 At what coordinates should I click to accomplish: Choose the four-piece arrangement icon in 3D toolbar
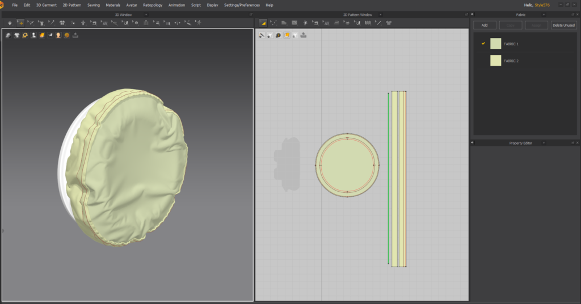point(62,23)
